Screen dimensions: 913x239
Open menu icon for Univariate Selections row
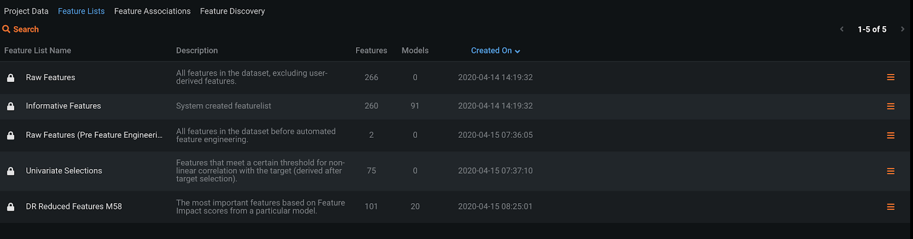pos(890,171)
